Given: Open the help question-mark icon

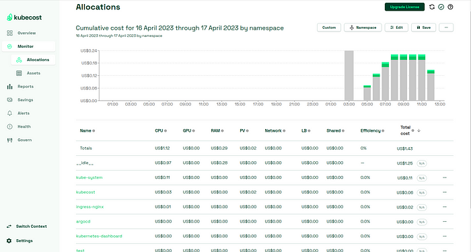Looking at the screenshot, I should [450, 7].
